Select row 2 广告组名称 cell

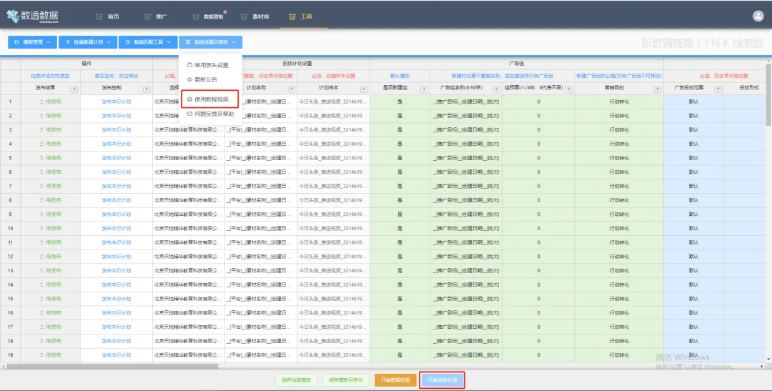point(466,116)
